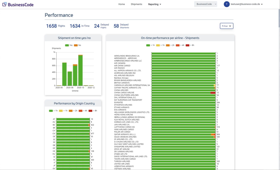The width and height of the screenshot is (280, 170).
Task: Click the "2020-12" axis label
Action: click(91, 88)
